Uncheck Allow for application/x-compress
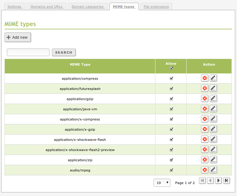 171,119
